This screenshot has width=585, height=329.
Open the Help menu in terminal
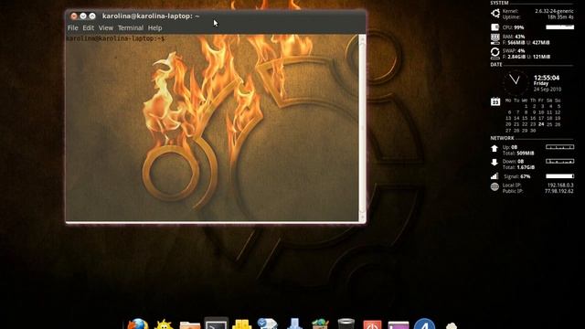tap(154, 28)
